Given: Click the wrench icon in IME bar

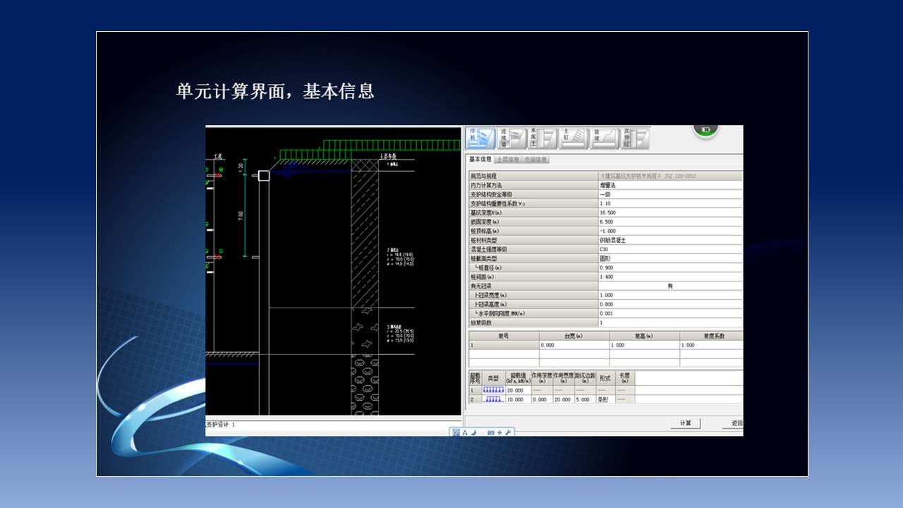Looking at the screenshot, I should click(507, 433).
